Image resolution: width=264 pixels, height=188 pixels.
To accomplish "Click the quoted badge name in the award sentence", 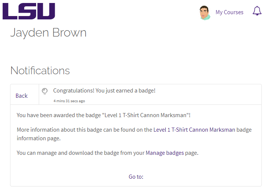I will pyautogui.click(x=145, y=115).
